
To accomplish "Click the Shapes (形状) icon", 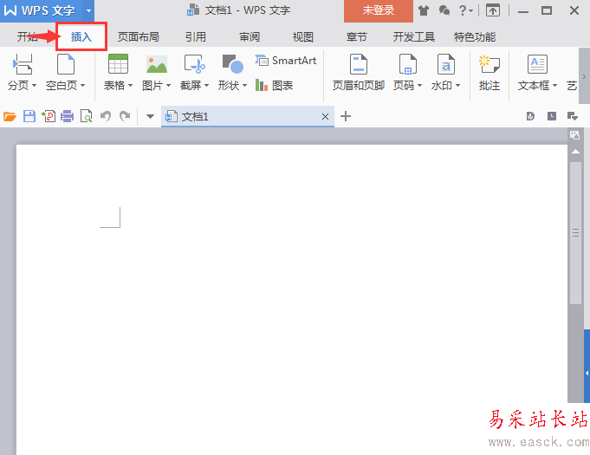I will (x=232, y=63).
